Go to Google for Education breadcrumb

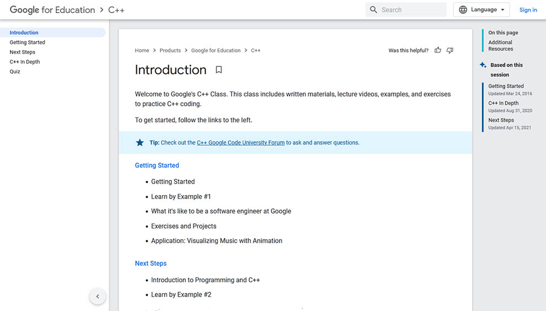click(216, 51)
